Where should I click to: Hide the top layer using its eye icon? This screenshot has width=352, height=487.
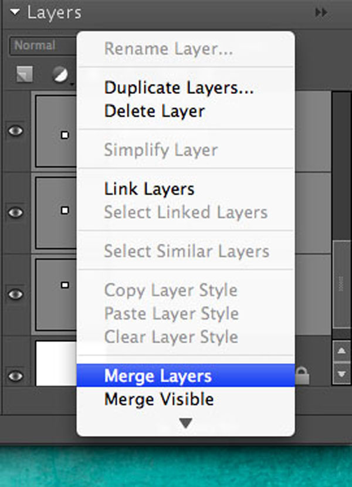(x=15, y=130)
